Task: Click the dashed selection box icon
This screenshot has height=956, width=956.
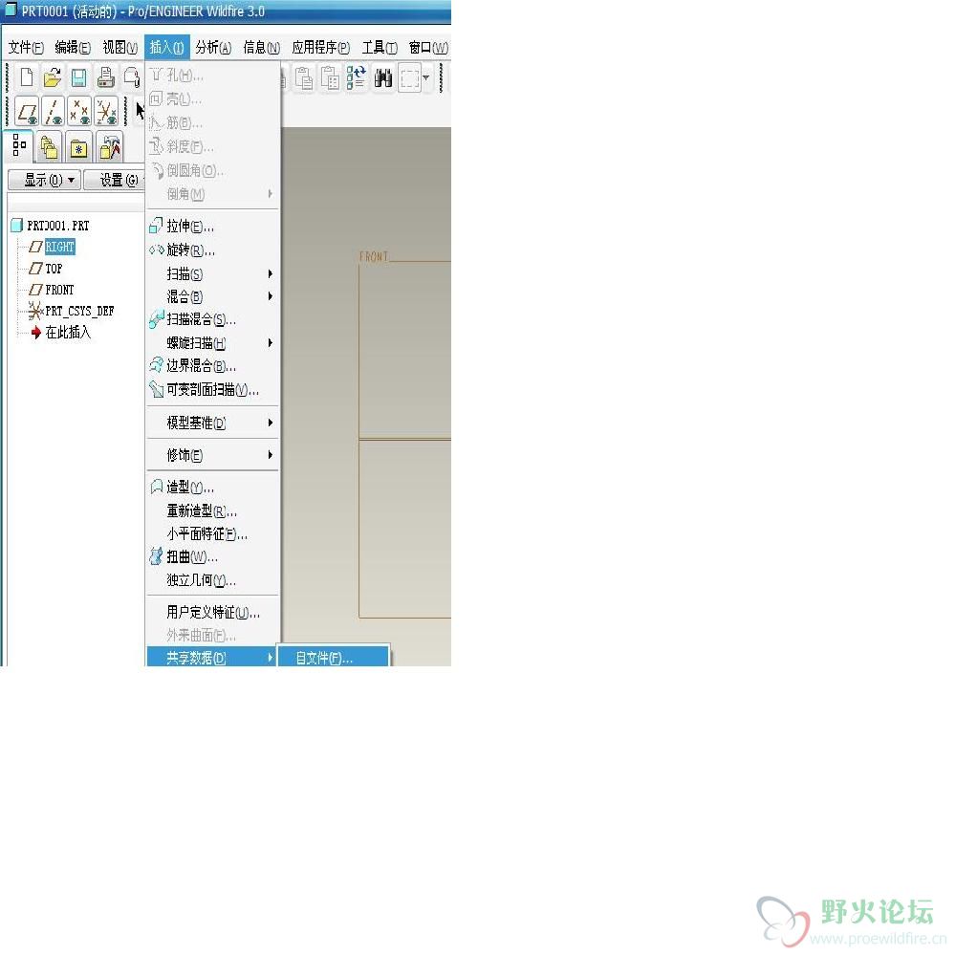Action: point(410,78)
